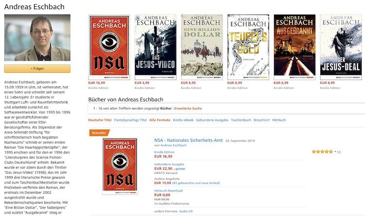Viewport: 365px width, 216px height.
Task: Open Teufelsgold book cover
Action: 248,47
